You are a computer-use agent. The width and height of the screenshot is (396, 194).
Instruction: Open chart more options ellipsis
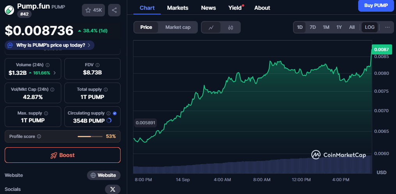[387, 27]
